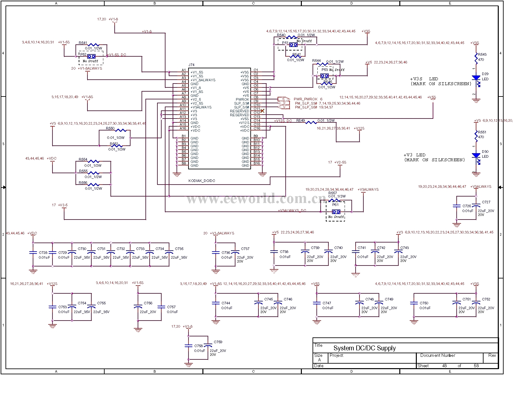Click pin number C16 on J74

click(257, 128)
